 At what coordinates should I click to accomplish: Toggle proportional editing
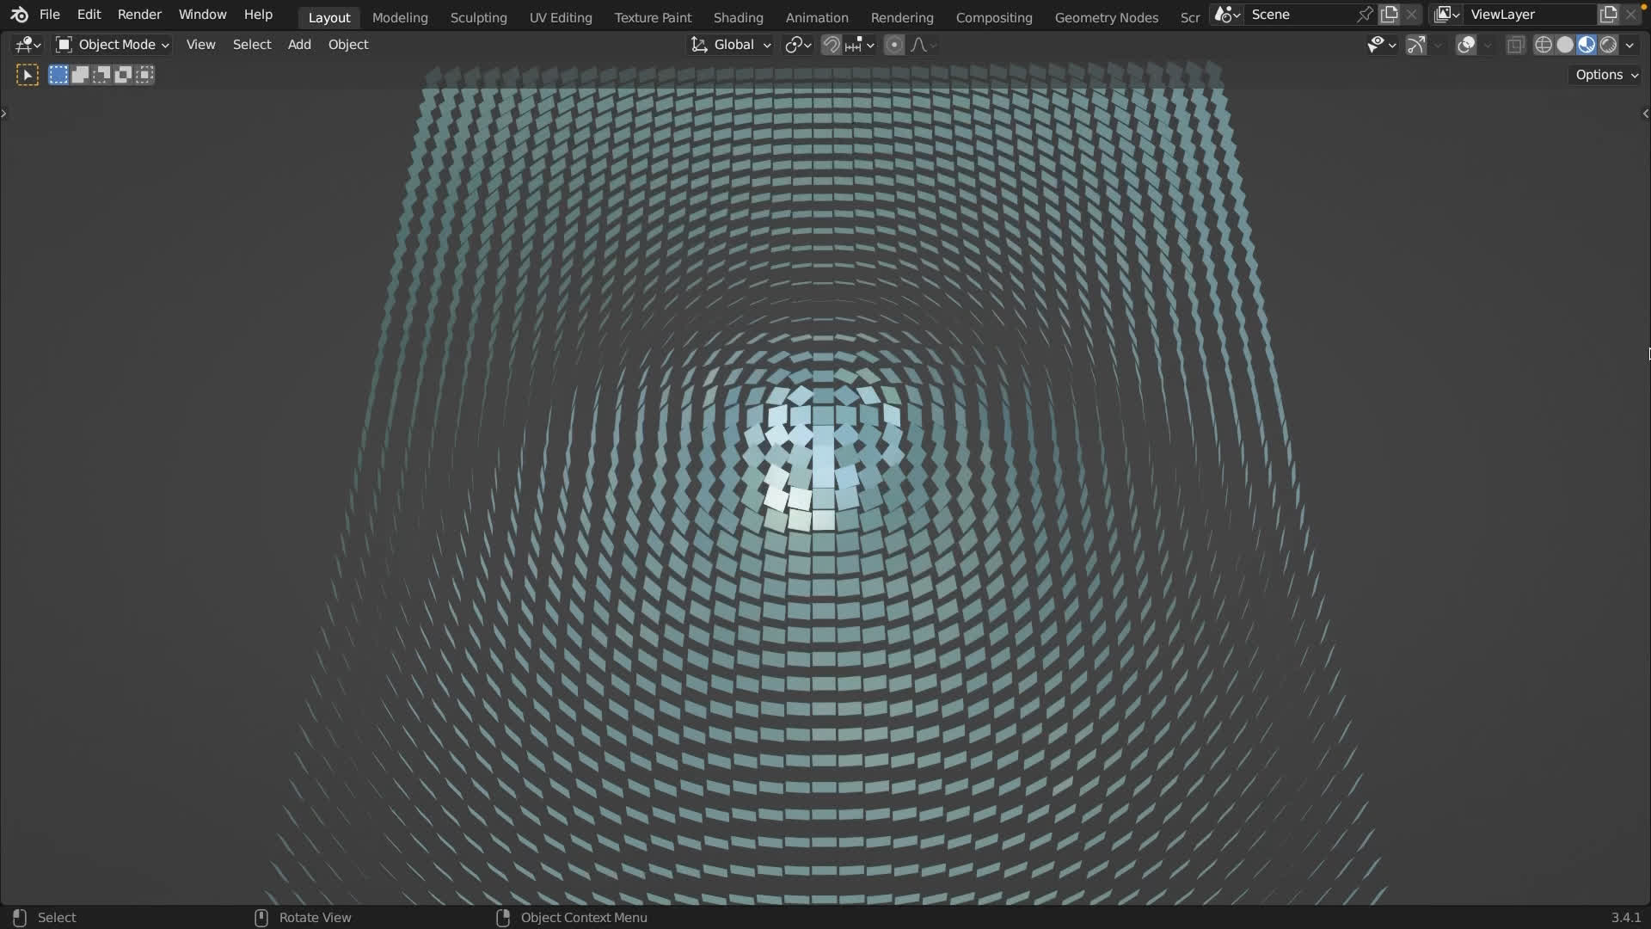[x=894, y=45]
